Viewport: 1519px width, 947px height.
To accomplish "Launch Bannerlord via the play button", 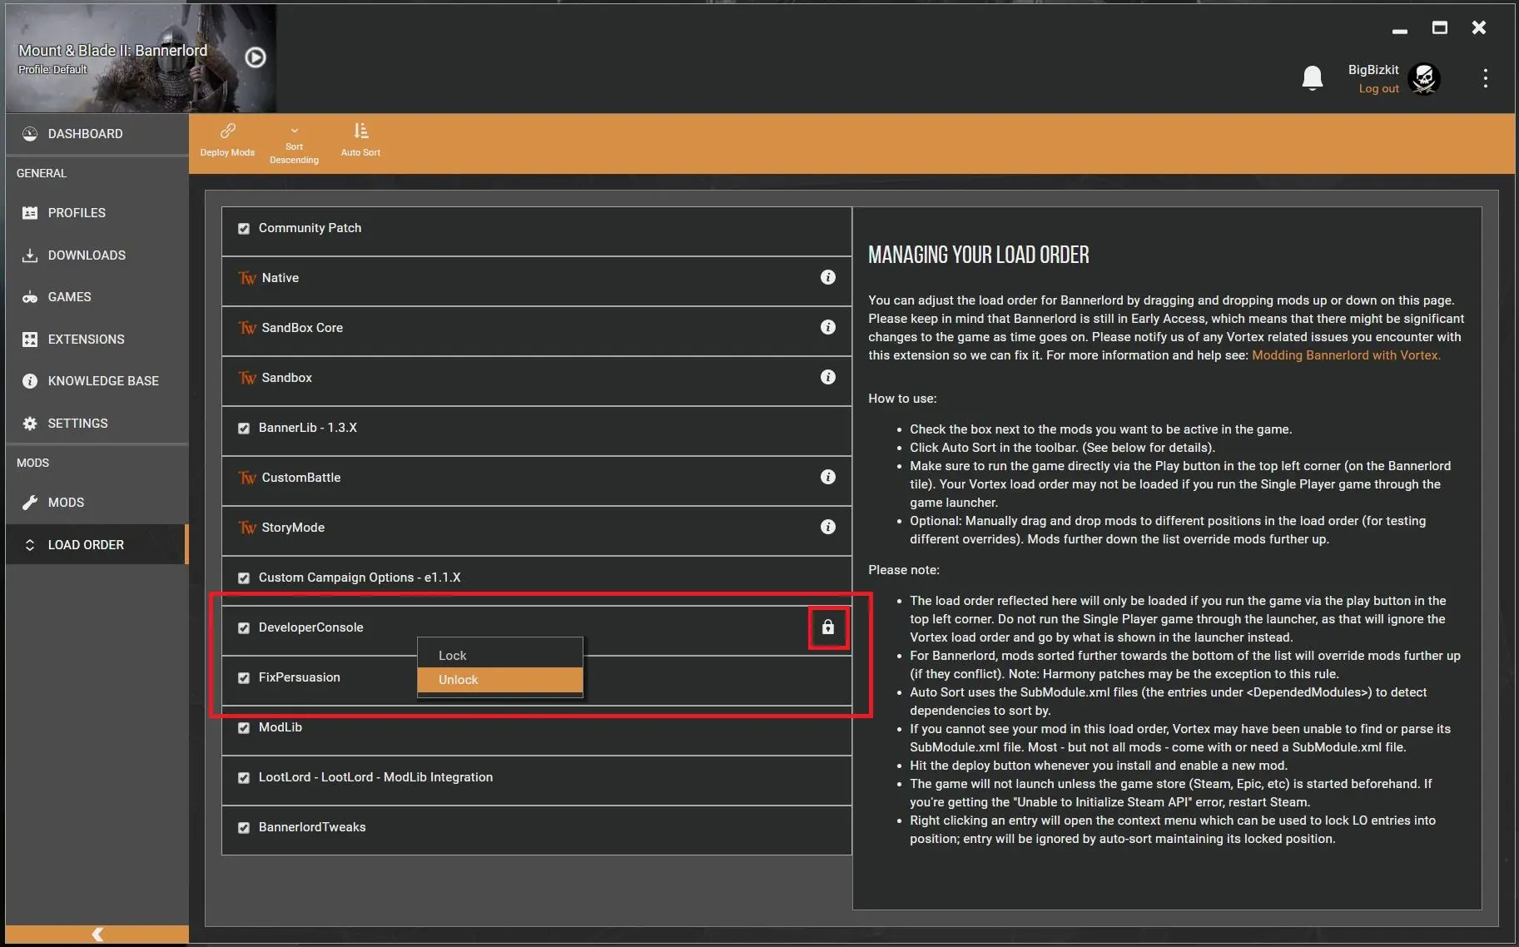I will click(256, 57).
